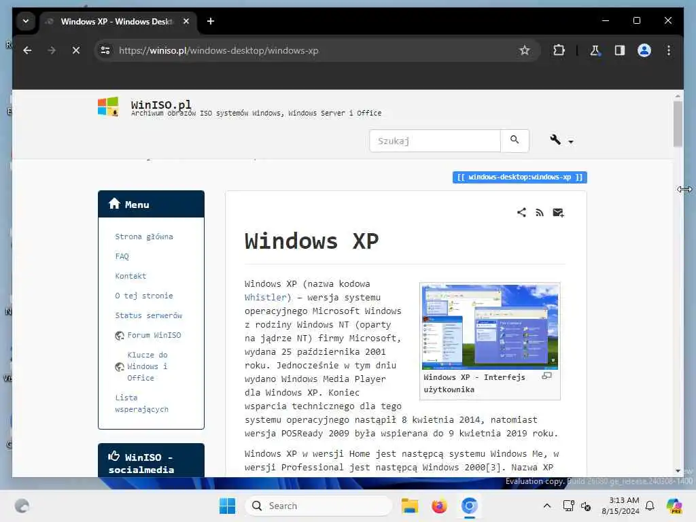Close the Windows XP tab

pos(186,21)
